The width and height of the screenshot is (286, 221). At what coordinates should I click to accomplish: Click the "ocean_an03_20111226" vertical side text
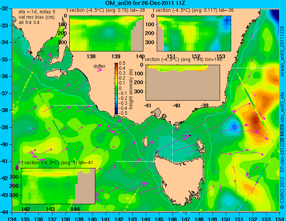coord(282,51)
